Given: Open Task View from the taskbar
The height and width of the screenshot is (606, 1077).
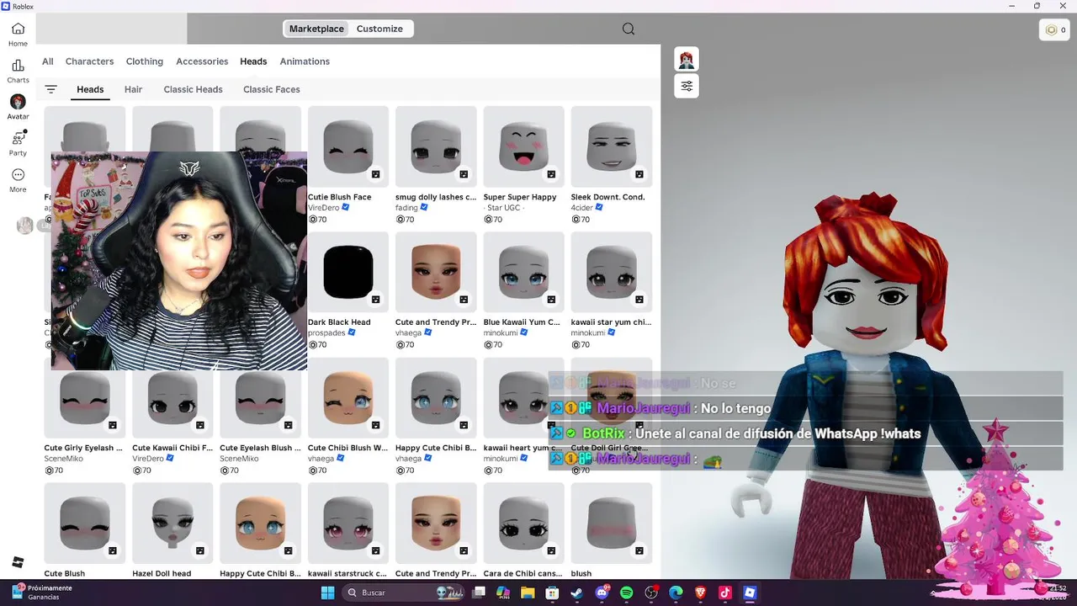Looking at the screenshot, I should [478, 593].
